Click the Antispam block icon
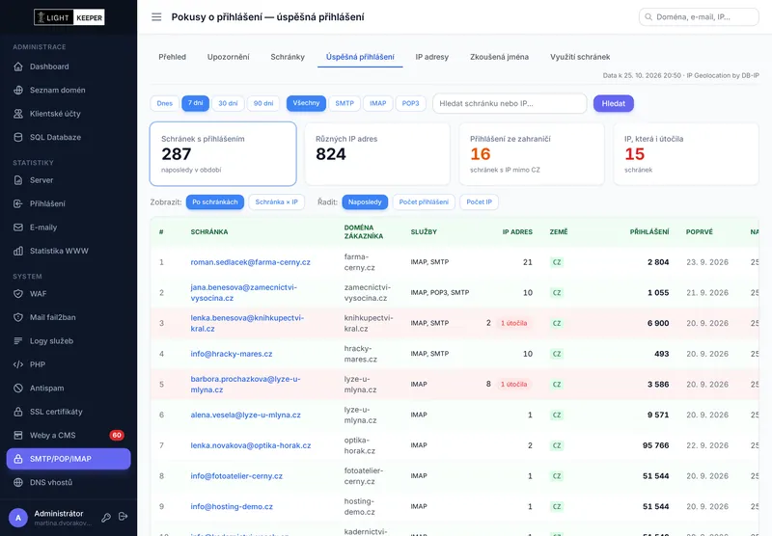Screen dimensions: 772x536 click(x=18, y=388)
